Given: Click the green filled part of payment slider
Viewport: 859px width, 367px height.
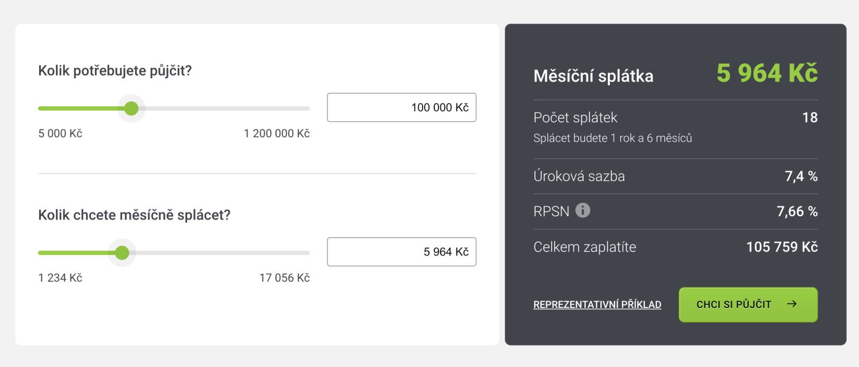Looking at the screenshot, I should tap(76, 253).
